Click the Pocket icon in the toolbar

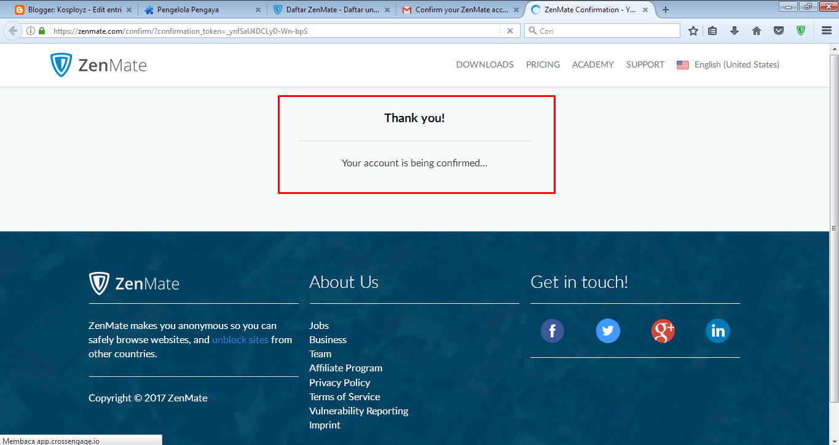779,31
